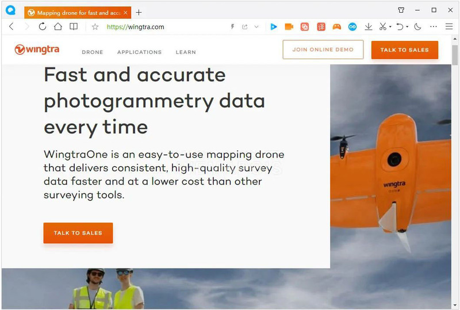The image size is (460, 310).
Task: Click the Wingtra logo
Action: point(37,49)
